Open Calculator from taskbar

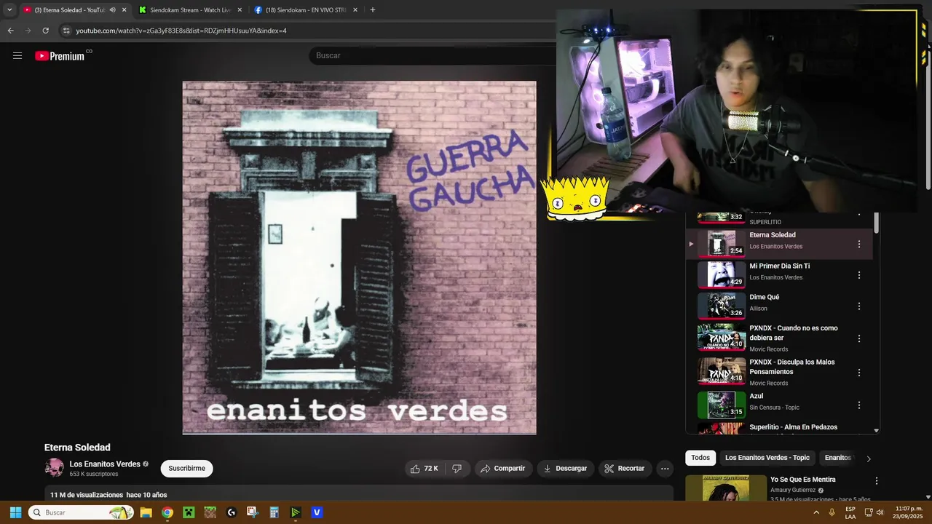[x=274, y=512]
